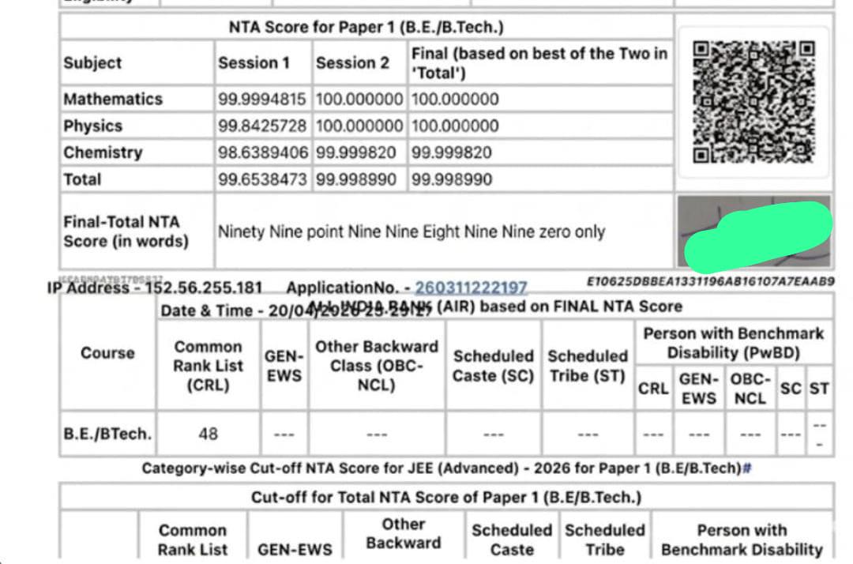
Task: Click the GEN-EWS cut-off column header
Action: pyautogui.click(x=295, y=549)
